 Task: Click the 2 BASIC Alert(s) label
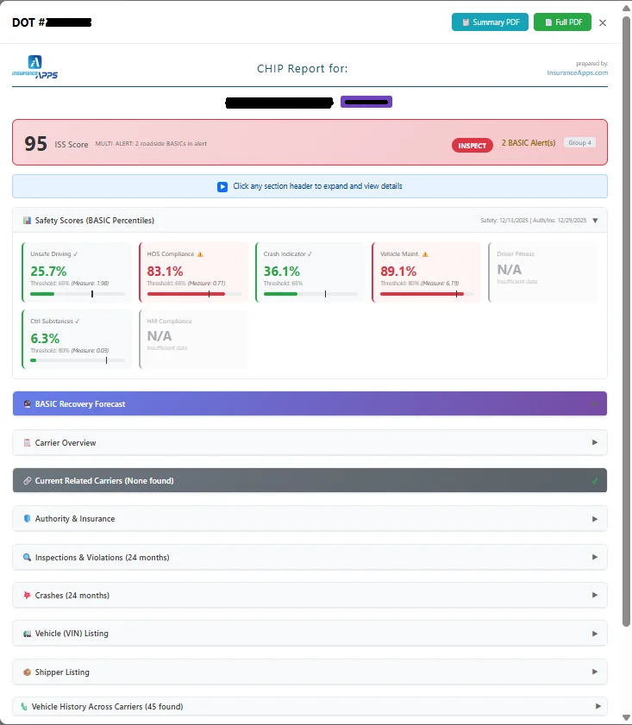[x=529, y=143]
